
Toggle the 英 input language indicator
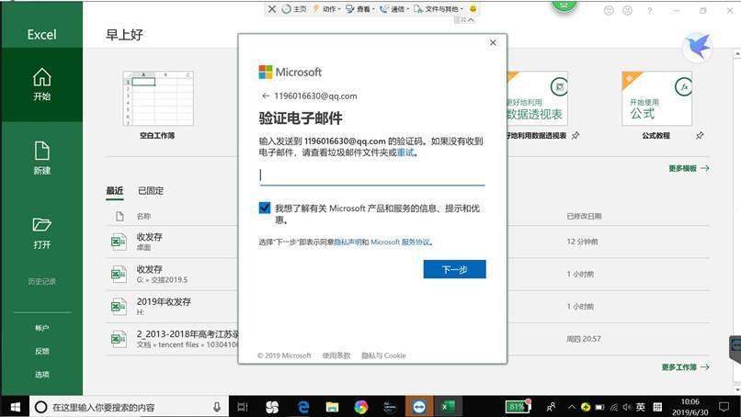coord(641,407)
